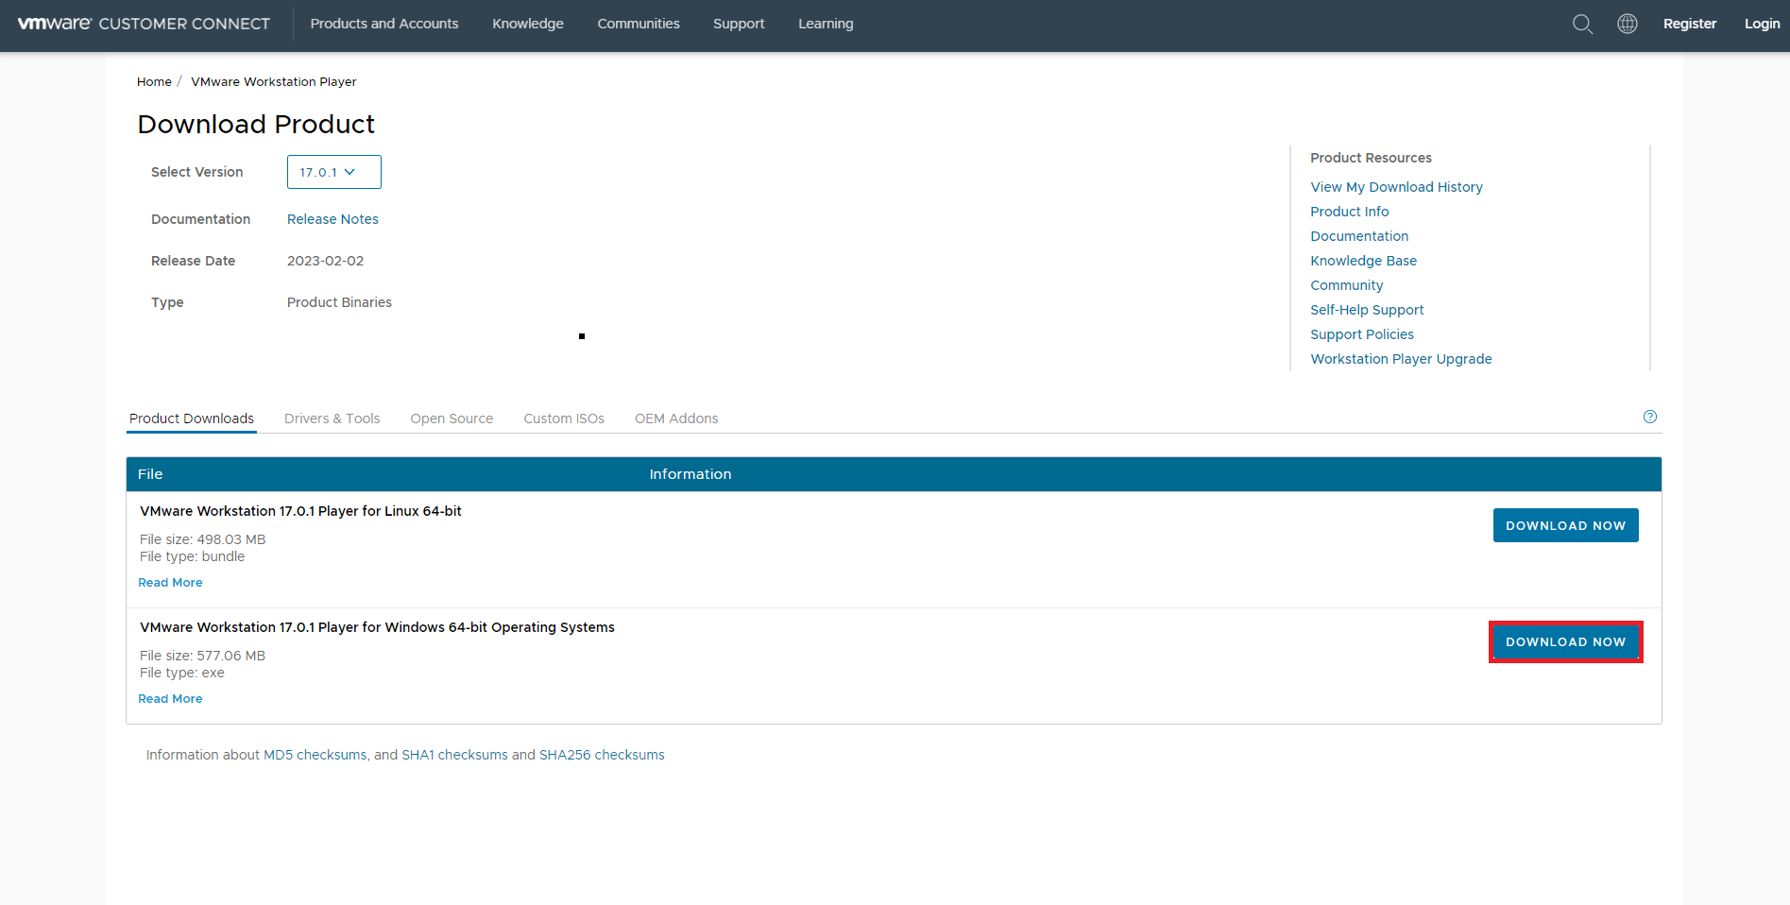Switch to Drivers & Tools tab
The width and height of the screenshot is (1790, 905).
coord(332,418)
